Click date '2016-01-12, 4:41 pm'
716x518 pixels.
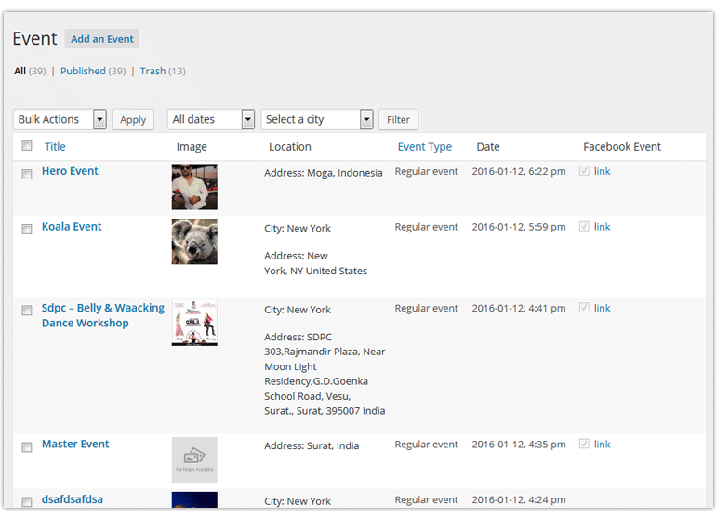[519, 309]
